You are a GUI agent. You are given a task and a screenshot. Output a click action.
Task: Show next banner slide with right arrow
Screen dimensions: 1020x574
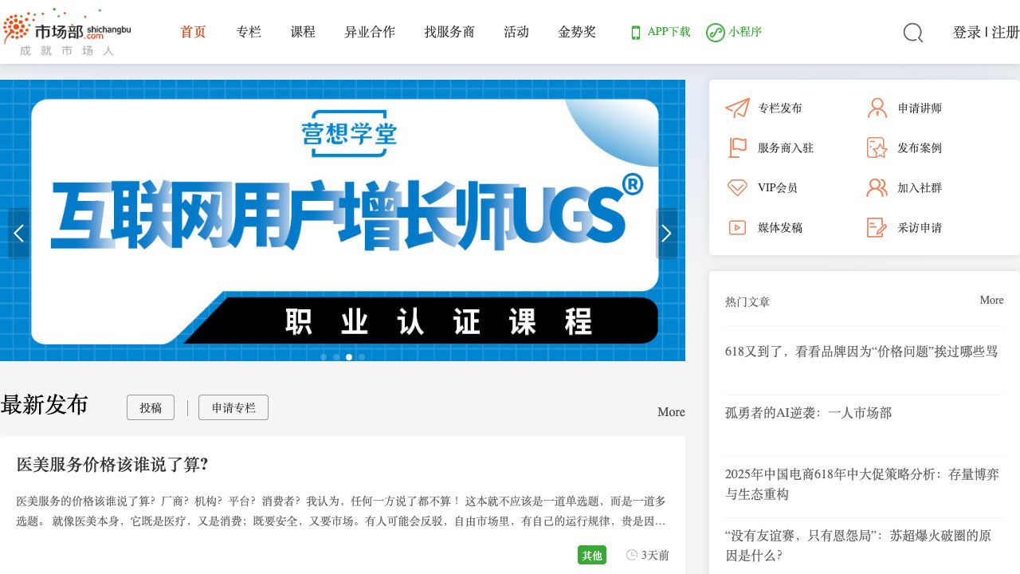click(666, 234)
